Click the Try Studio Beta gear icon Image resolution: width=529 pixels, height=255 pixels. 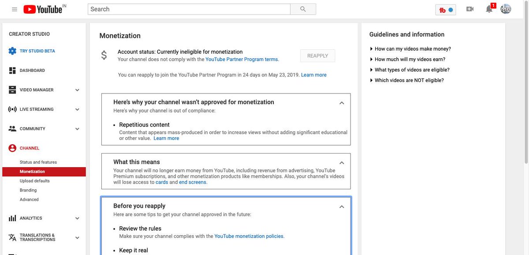[x=12, y=51]
